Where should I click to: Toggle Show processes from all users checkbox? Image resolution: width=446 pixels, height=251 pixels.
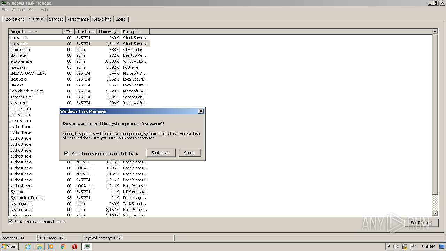tap(11, 221)
